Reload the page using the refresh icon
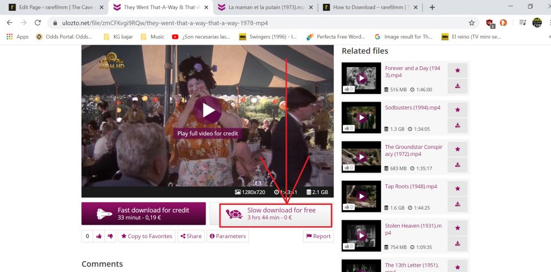The height and width of the screenshot is (272, 551). coord(38,23)
